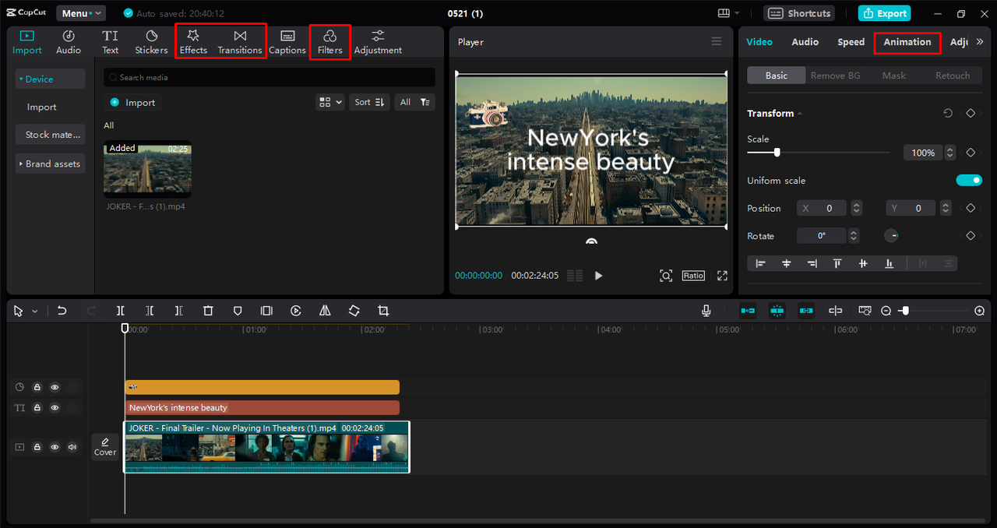
Task: Zoom out the timeline with minus icon
Action: [x=886, y=311]
